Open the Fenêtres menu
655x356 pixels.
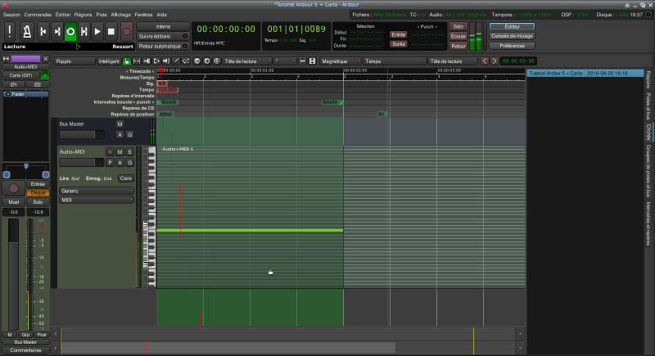click(x=144, y=15)
